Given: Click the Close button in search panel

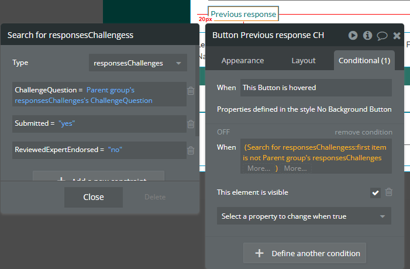Looking at the screenshot, I should (x=93, y=197).
